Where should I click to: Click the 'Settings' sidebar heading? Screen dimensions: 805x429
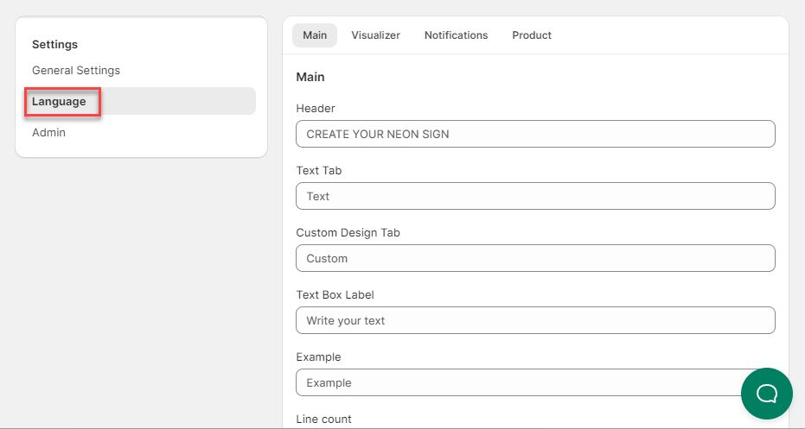pos(54,44)
